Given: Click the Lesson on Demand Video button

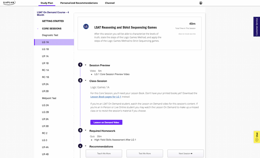Looking at the screenshot, I should (106, 122).
